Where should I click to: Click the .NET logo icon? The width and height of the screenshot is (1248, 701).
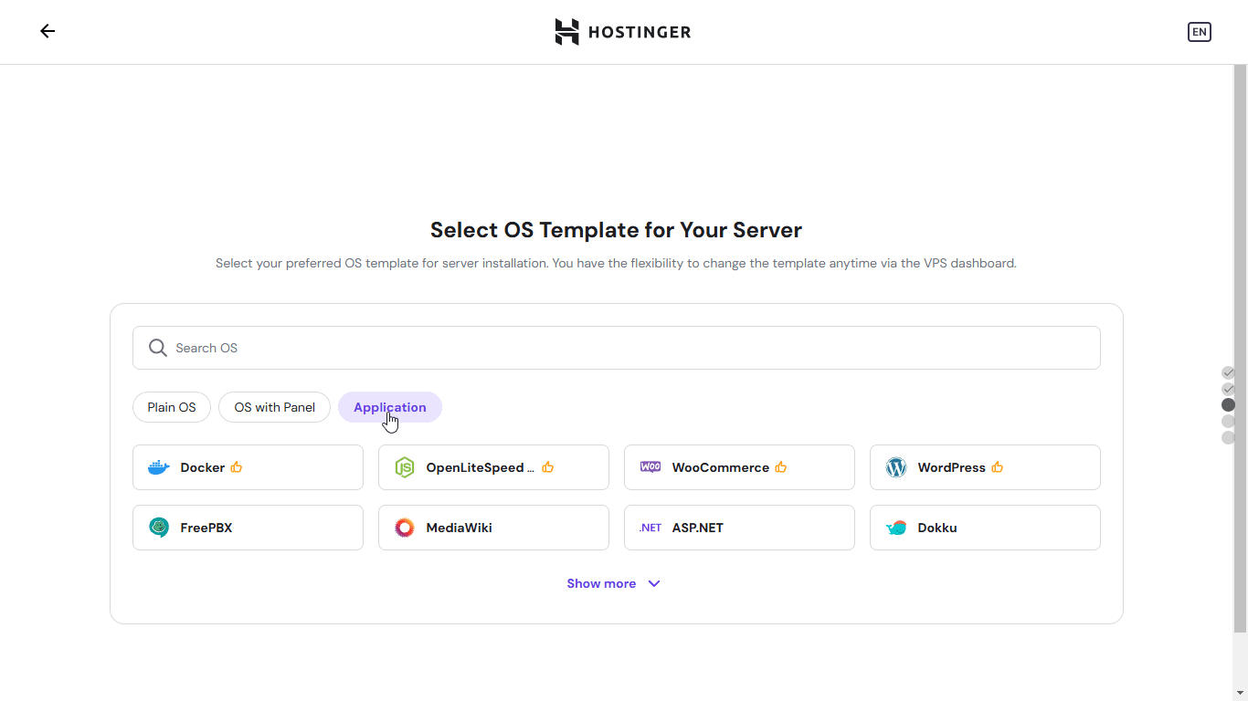coord(650,528)
